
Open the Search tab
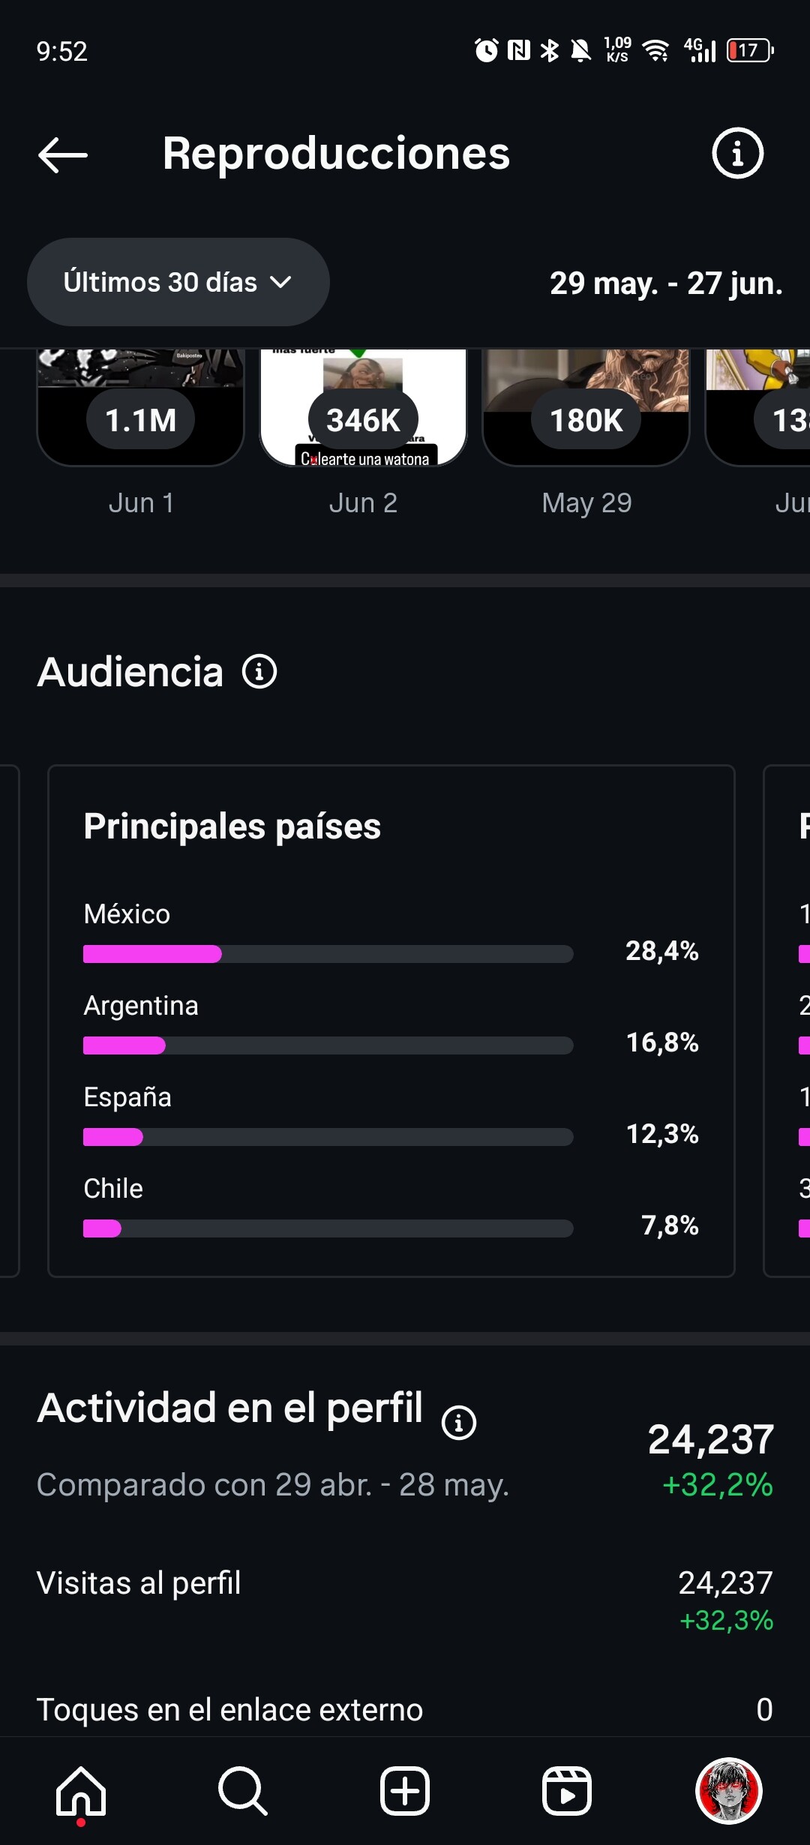coord(242,1791)
